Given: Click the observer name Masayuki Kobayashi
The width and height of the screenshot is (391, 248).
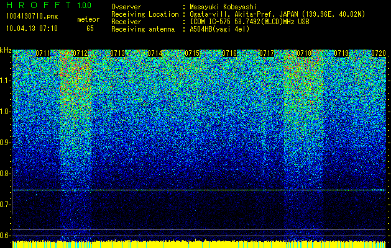Looking at the screenshot, I should tap(223, 7).
